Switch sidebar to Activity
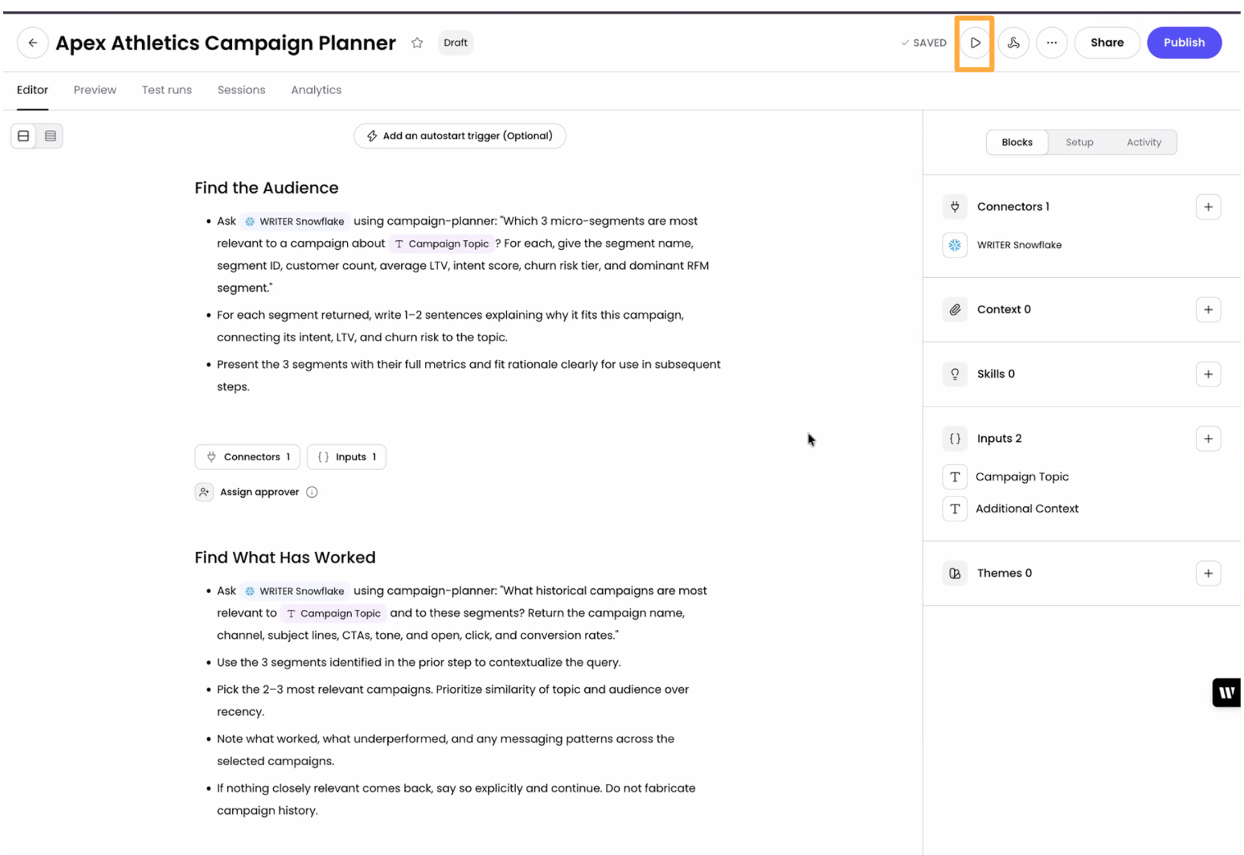1244x855 pixels. coord(1144,142)
